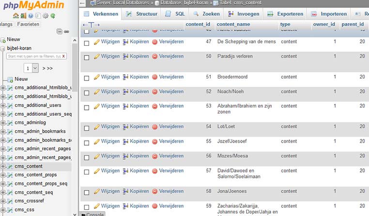The width and height of the screenshot is (369, 216).
Task: Sort by content_name column header
Action: [x=233, y=24]
